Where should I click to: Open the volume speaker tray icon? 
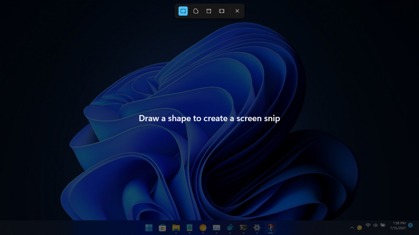click(376, 226)
